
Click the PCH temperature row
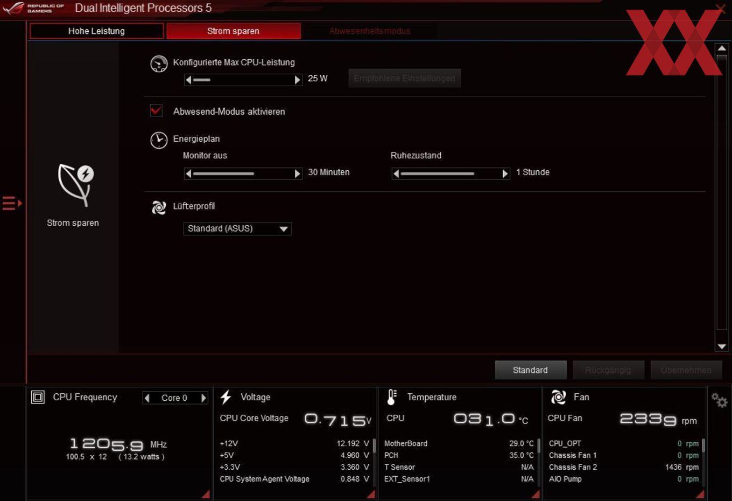click(459, 455)
